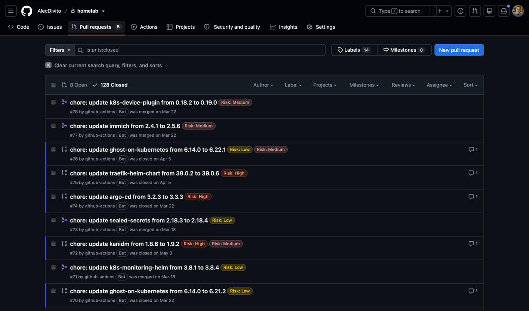Switch to the Code tab

(19, 27)
